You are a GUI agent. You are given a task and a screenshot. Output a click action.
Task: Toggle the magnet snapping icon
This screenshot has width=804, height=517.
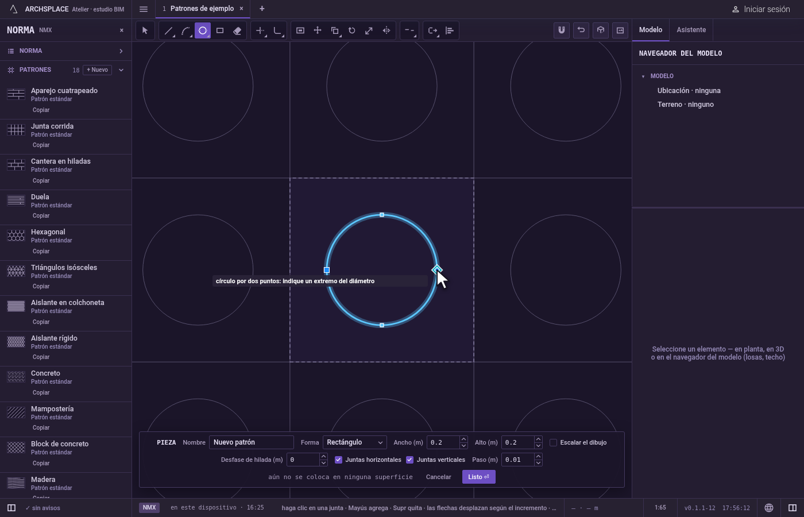coord(562,30)
